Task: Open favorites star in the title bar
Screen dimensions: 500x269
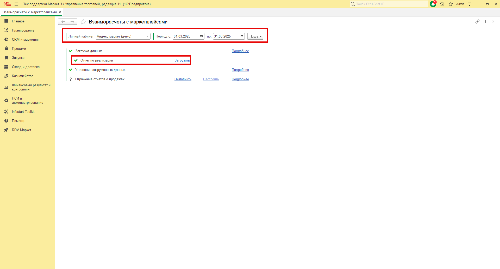Action: [451, 4]
